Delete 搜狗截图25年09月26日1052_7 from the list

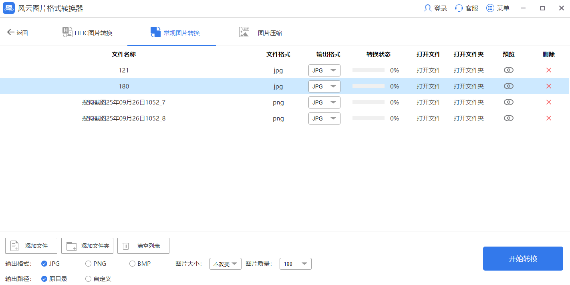(x=548, y=102)
